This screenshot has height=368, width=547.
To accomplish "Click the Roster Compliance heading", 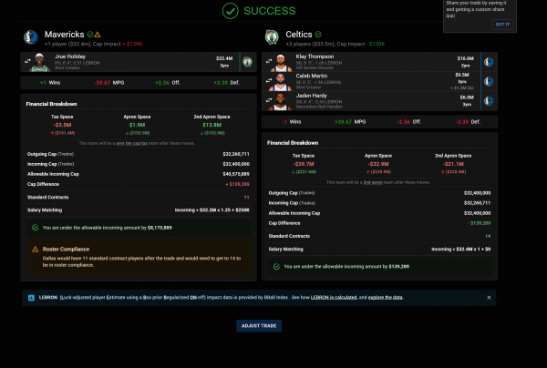I will coord(66,250).
